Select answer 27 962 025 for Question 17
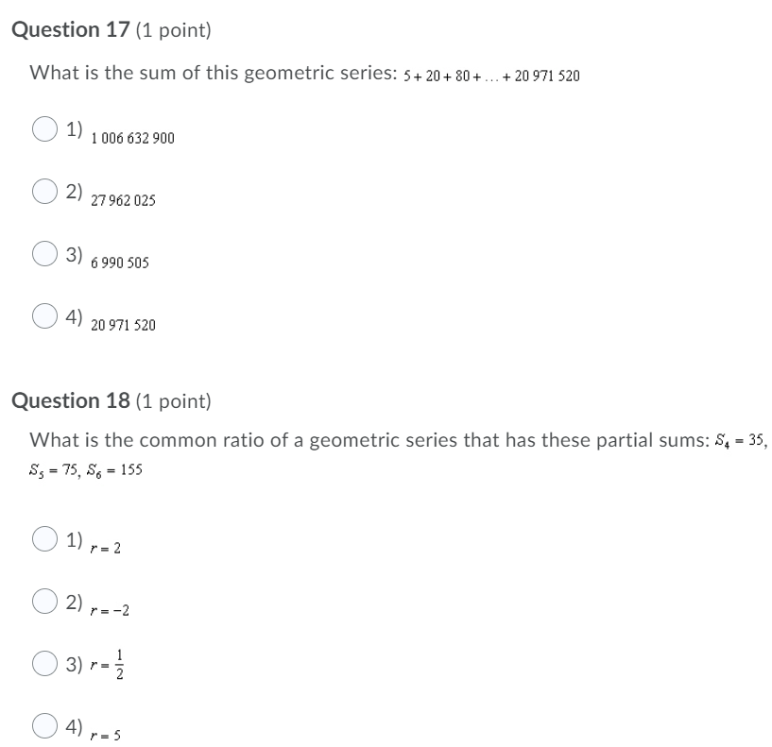 tap(43, 192)
